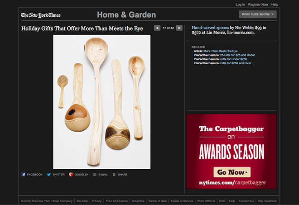Click the wooden spoons photo
299x205 pixels.
pyautogui.click(x=102, y=102)
